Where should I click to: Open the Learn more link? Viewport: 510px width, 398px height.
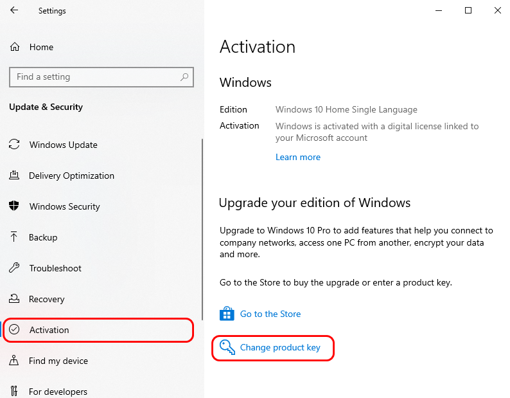click(298, 158)
